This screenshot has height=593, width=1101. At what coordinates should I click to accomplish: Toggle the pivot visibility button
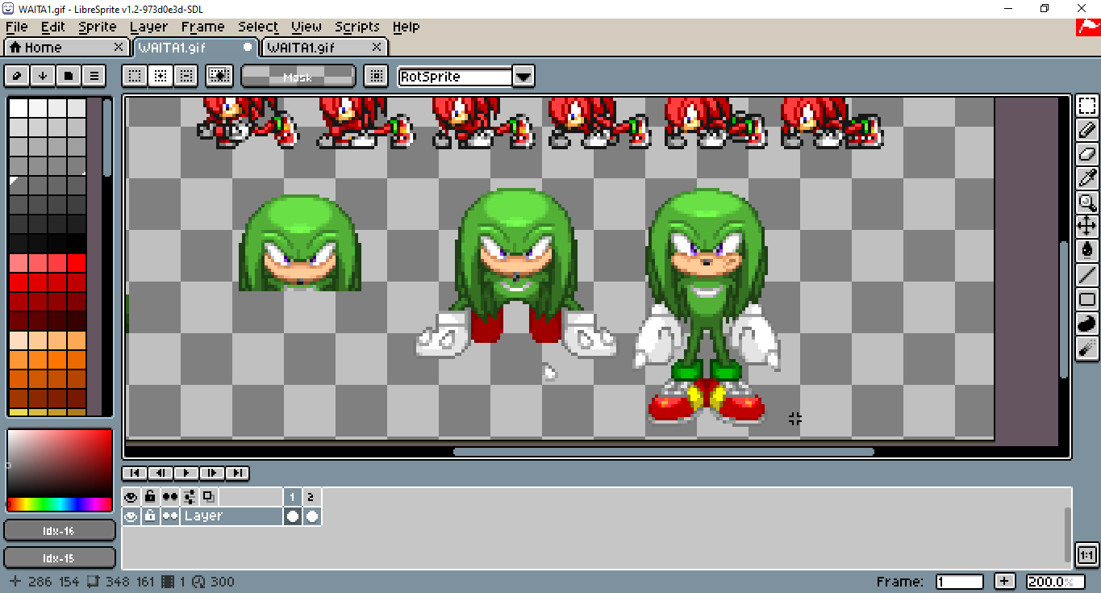point(374,76)
